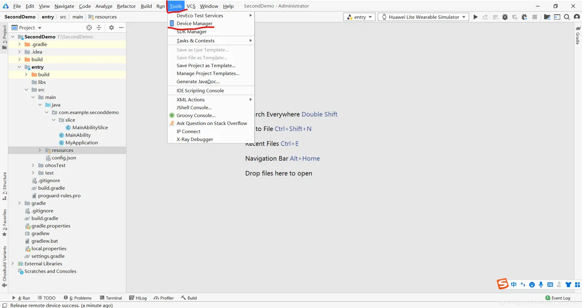Open the Gradle tool window
The width and height of the screenshot is (582, 308).
(577, 35)
